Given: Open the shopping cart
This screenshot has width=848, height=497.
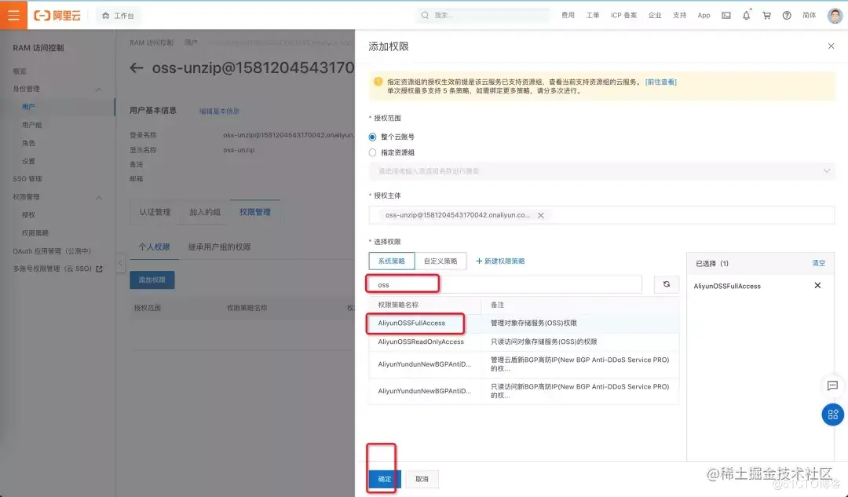Looking at the screenshot, I should coord(766,15).
